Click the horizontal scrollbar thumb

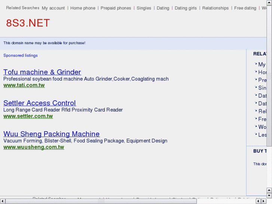[101, 201]
